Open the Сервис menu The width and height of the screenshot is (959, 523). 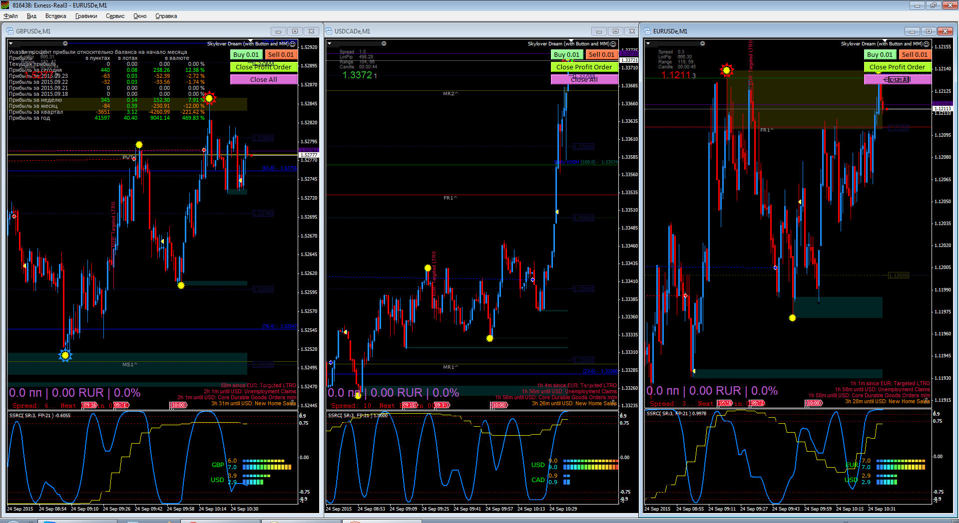click(x=115, y=16)
